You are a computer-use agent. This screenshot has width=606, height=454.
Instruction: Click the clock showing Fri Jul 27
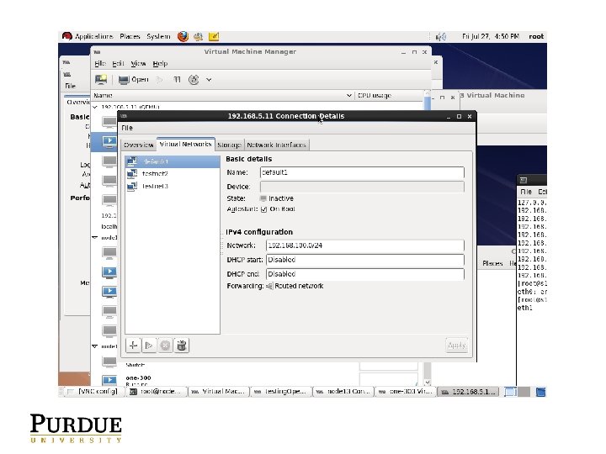point(491,36)
